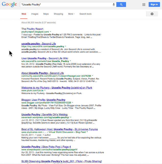Click the poultryreport.blogspot.com/ green URL
This screenshot has height=164, width=162.
35,32
